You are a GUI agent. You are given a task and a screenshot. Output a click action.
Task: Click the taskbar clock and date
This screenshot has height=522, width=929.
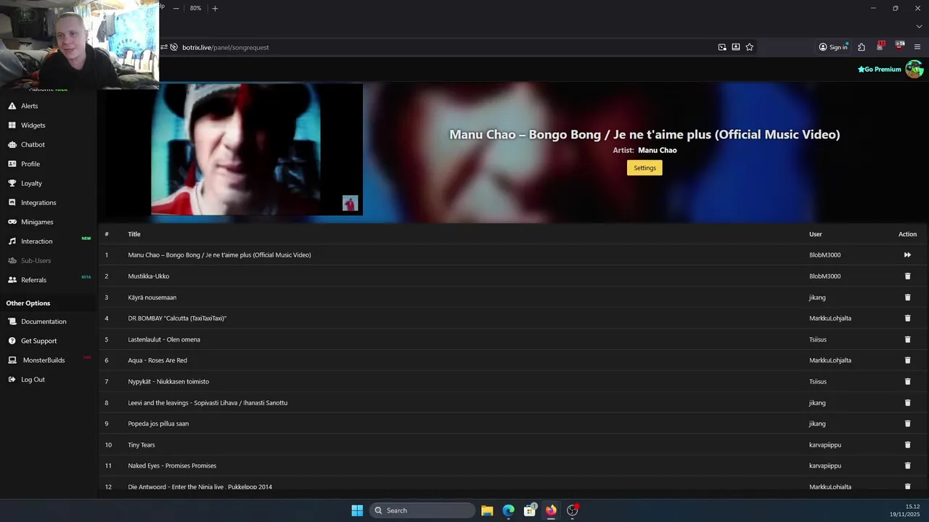point(904,510)
